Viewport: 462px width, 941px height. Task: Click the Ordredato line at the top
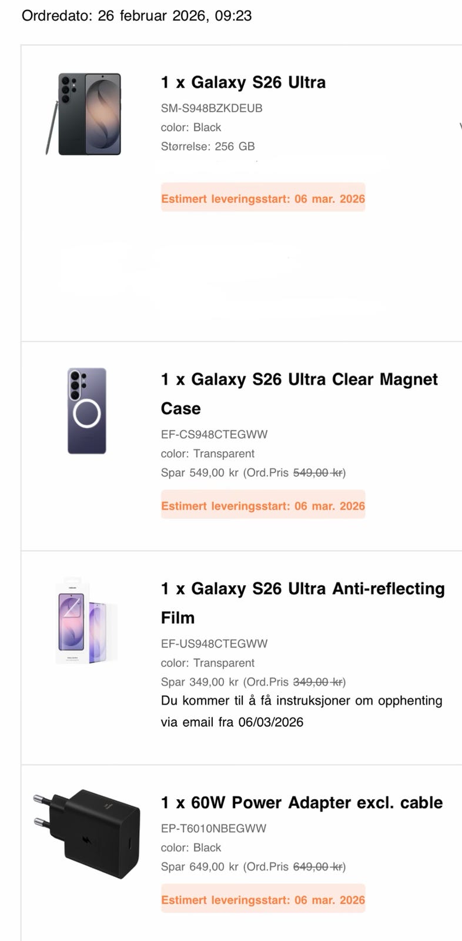pos(136,16)
